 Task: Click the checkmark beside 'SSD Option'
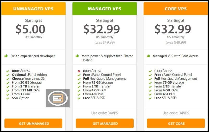tap(8, 98)
